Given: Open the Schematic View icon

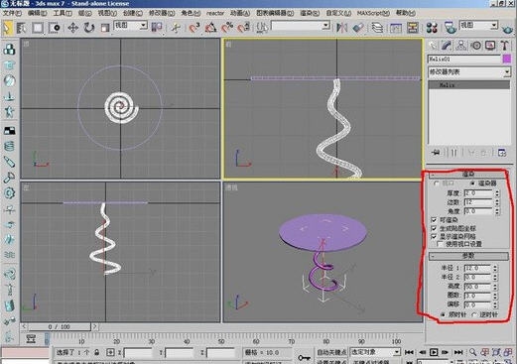Looking at the screenshot, I should 413,28.
